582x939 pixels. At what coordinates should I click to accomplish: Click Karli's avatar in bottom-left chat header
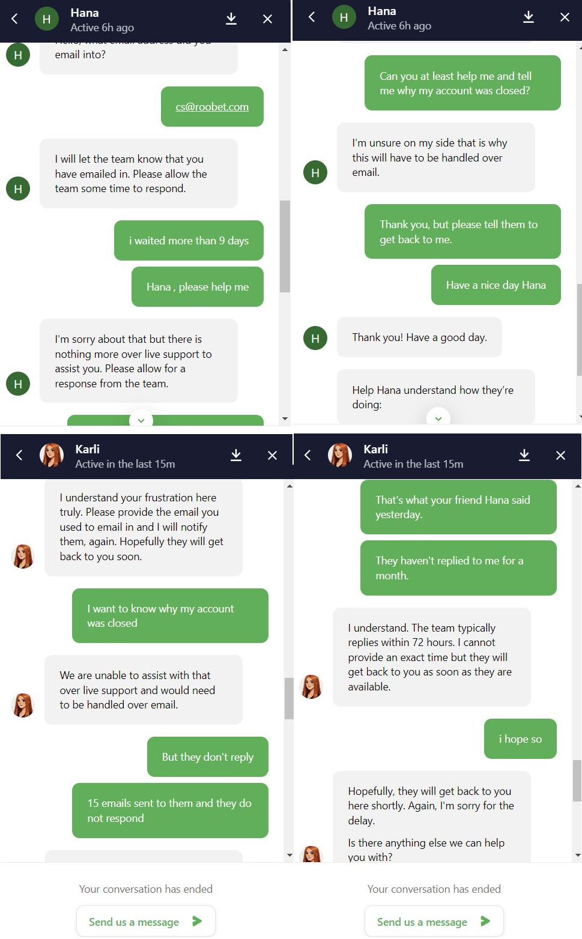click(52, 455)
